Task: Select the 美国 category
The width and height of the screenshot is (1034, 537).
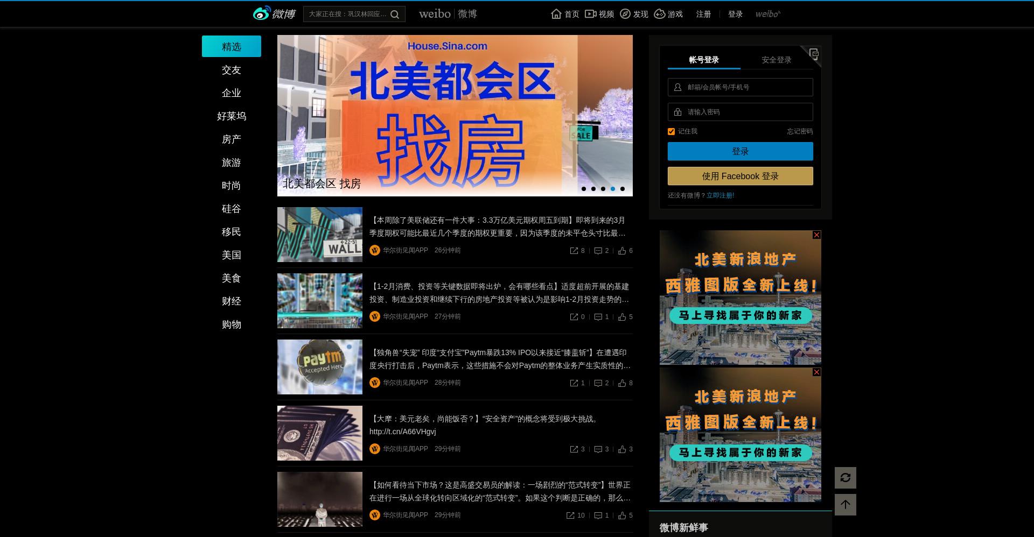Action: point(232,255)
